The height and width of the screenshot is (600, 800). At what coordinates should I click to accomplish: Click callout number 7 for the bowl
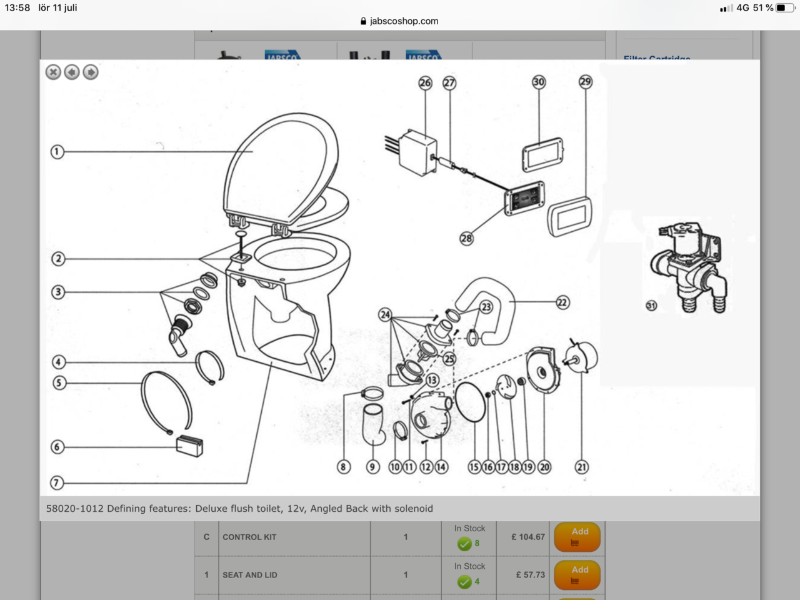click(57, 482)
